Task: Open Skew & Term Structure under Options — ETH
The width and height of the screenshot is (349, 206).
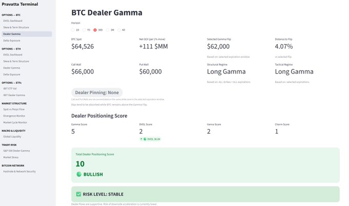Action: point(16,61)
